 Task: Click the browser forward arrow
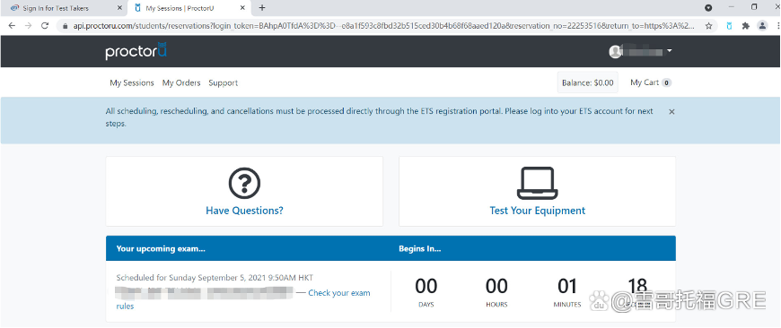(29, 26)
